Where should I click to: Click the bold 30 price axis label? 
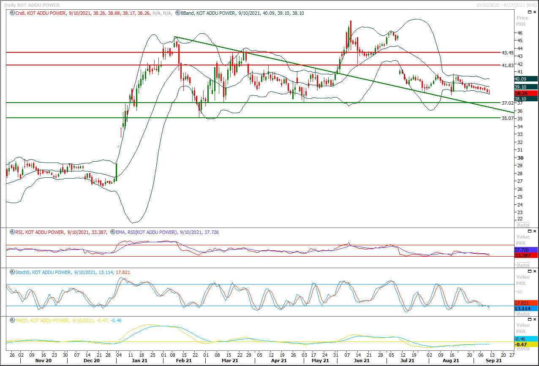(520, 158)
